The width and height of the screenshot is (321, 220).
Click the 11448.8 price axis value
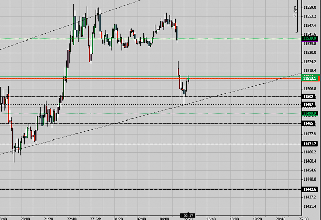[x=310, y=179]
